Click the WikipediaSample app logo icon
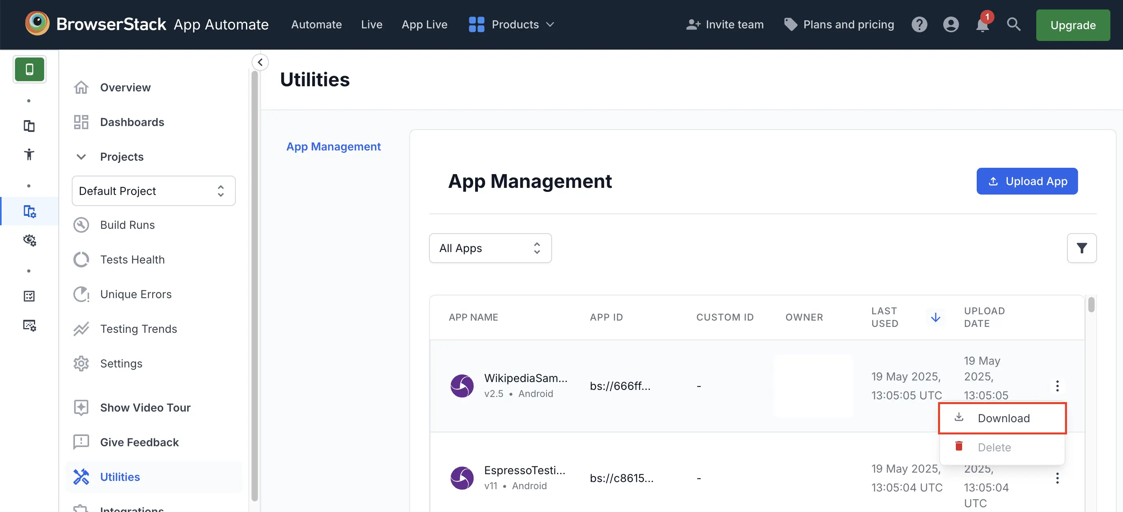This screenshot has width=1123, height=512. click(462, 386)
